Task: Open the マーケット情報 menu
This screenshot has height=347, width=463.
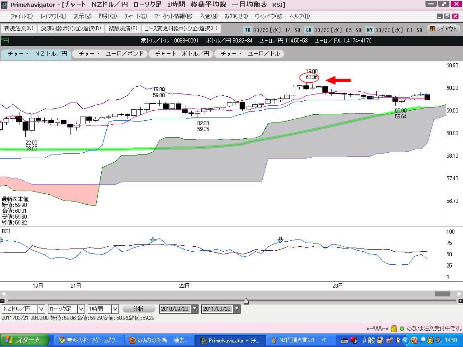Action: 173,16
